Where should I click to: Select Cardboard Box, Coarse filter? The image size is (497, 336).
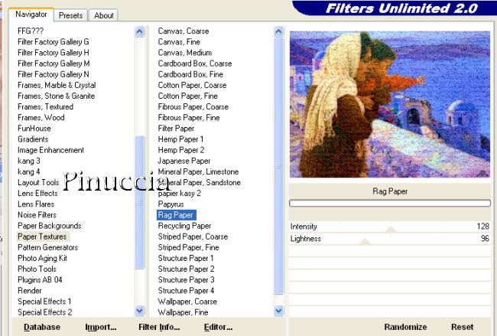195,64
